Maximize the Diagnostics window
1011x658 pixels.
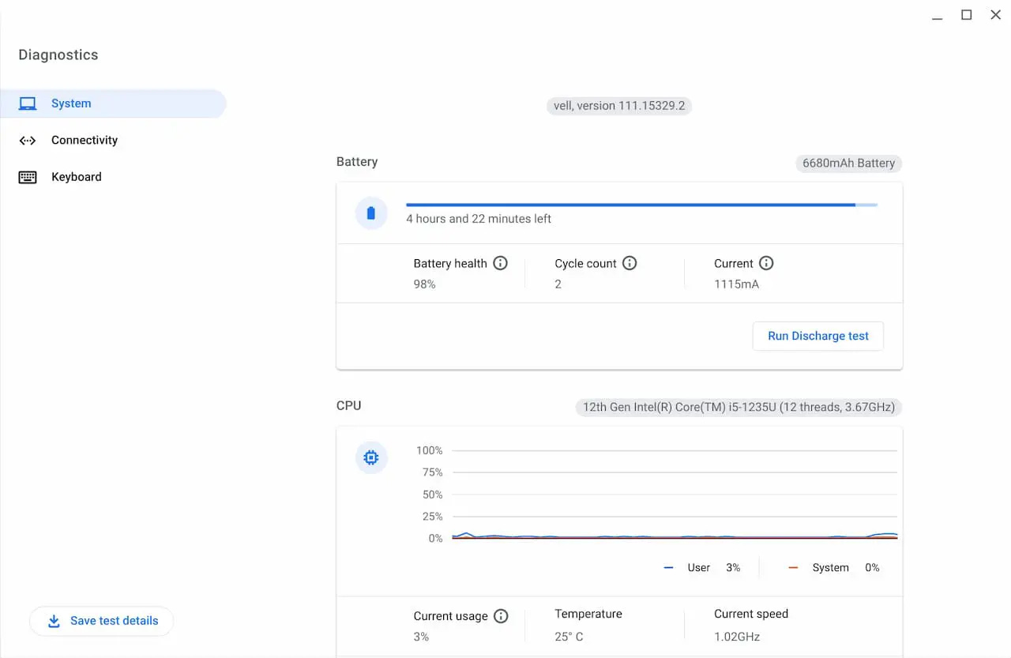966,15
